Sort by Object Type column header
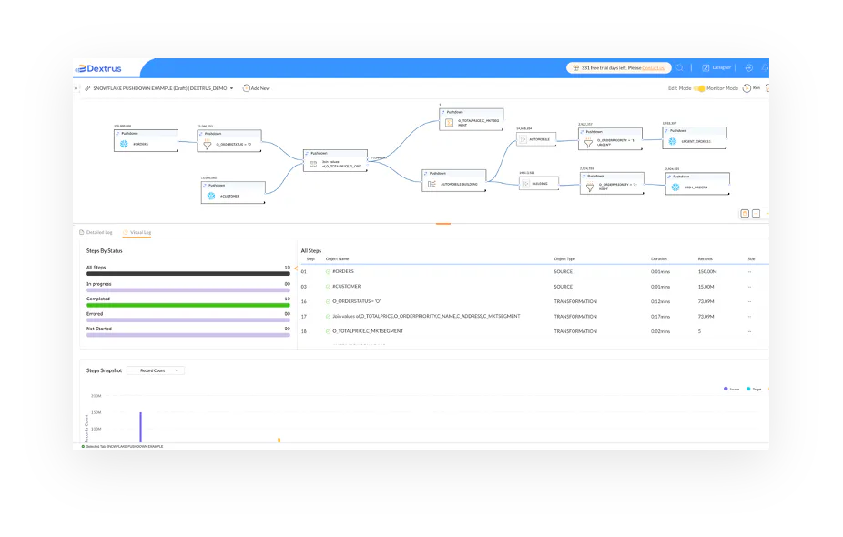Image resolution: width=843 pixels, height=537 pixels. click(564, 259)
